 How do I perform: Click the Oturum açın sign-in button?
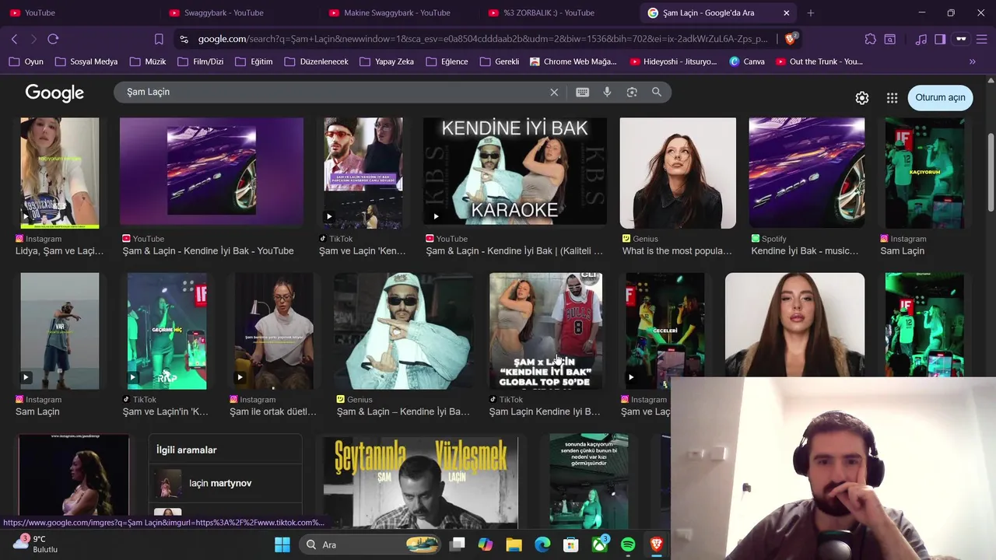coord(940,97)
